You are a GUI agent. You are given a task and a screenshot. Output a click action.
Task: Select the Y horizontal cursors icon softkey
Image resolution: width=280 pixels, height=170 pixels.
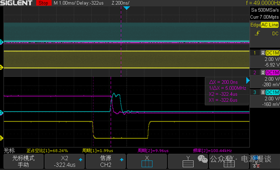tap(188, 161)
